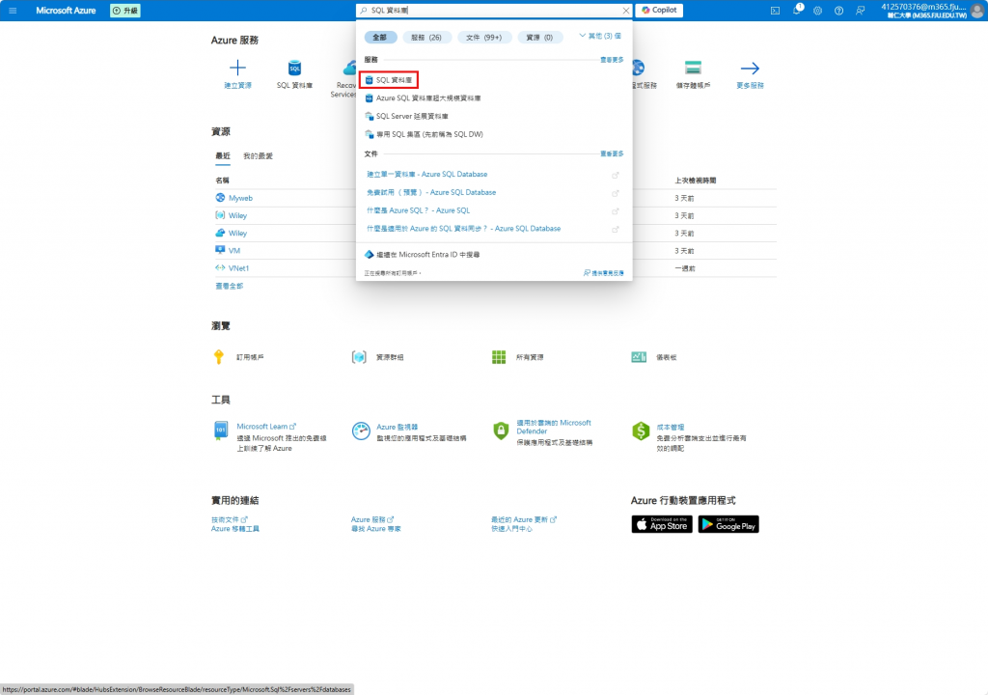Choose SQL 資料庫 in search results
988x695 pixels.
(389, 80)
